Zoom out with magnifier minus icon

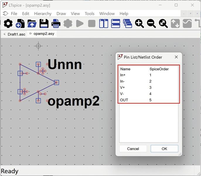tap(151, 23)
